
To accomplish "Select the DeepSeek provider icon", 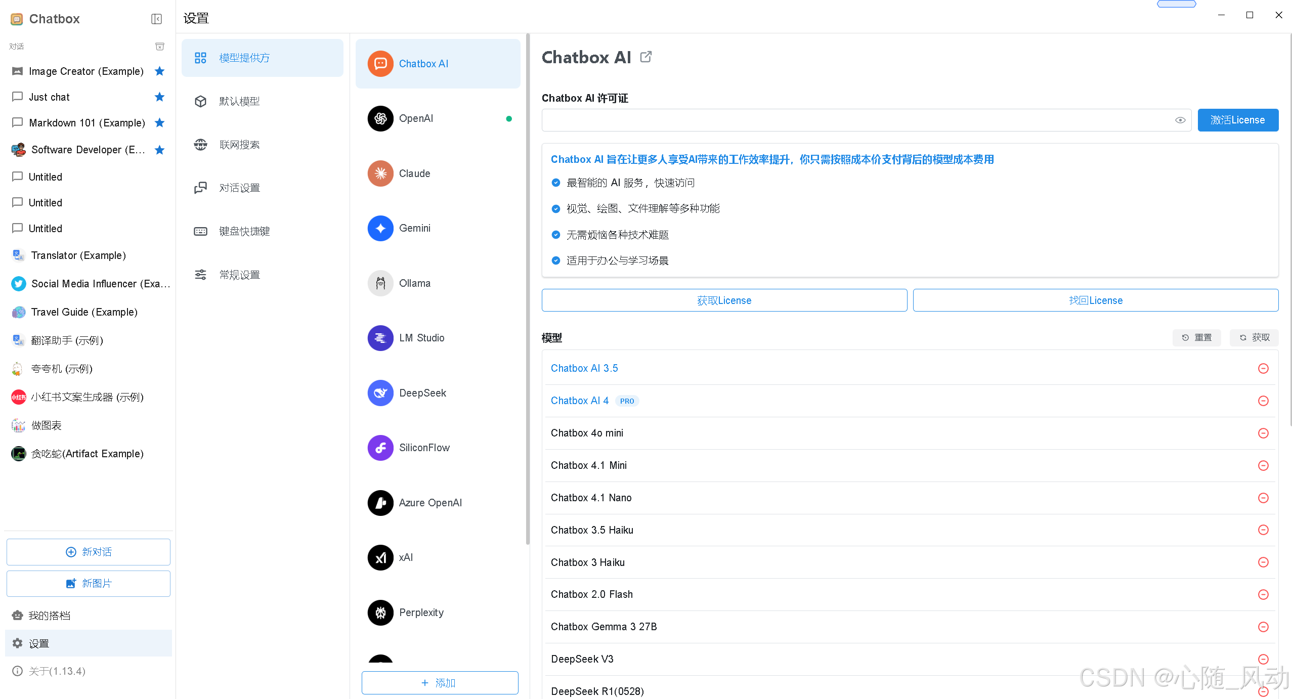I will coord(380,393).
